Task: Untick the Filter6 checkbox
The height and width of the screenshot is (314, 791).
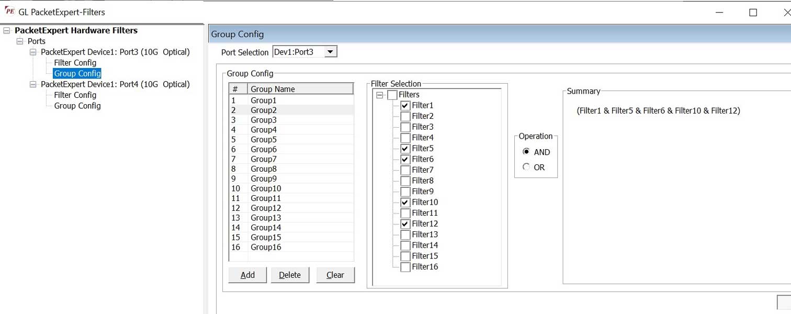Action: pos(405,159)
